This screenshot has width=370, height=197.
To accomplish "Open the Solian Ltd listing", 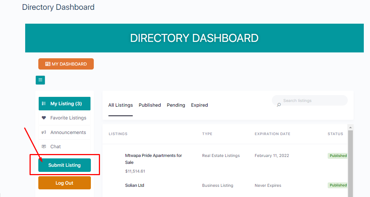I will pyautogui.click(x=135, y=185).
